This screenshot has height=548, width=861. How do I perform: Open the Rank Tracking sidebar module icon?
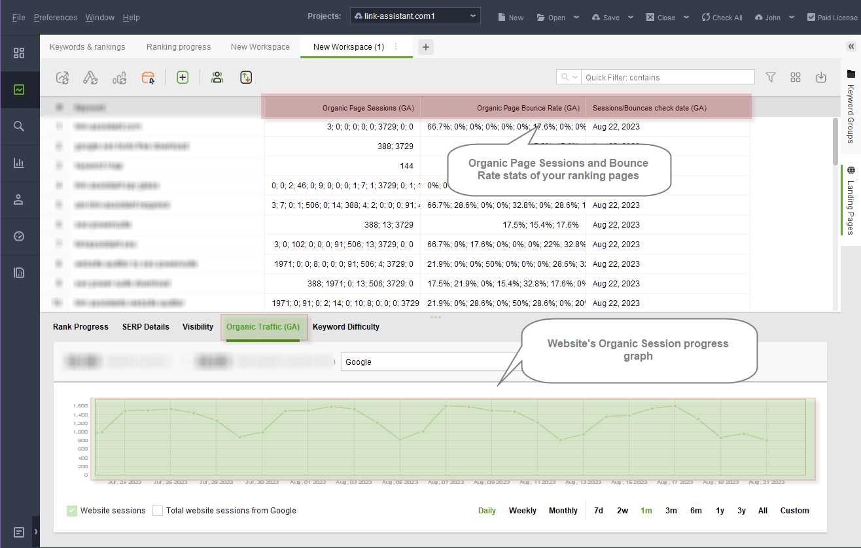coord(19,90)
